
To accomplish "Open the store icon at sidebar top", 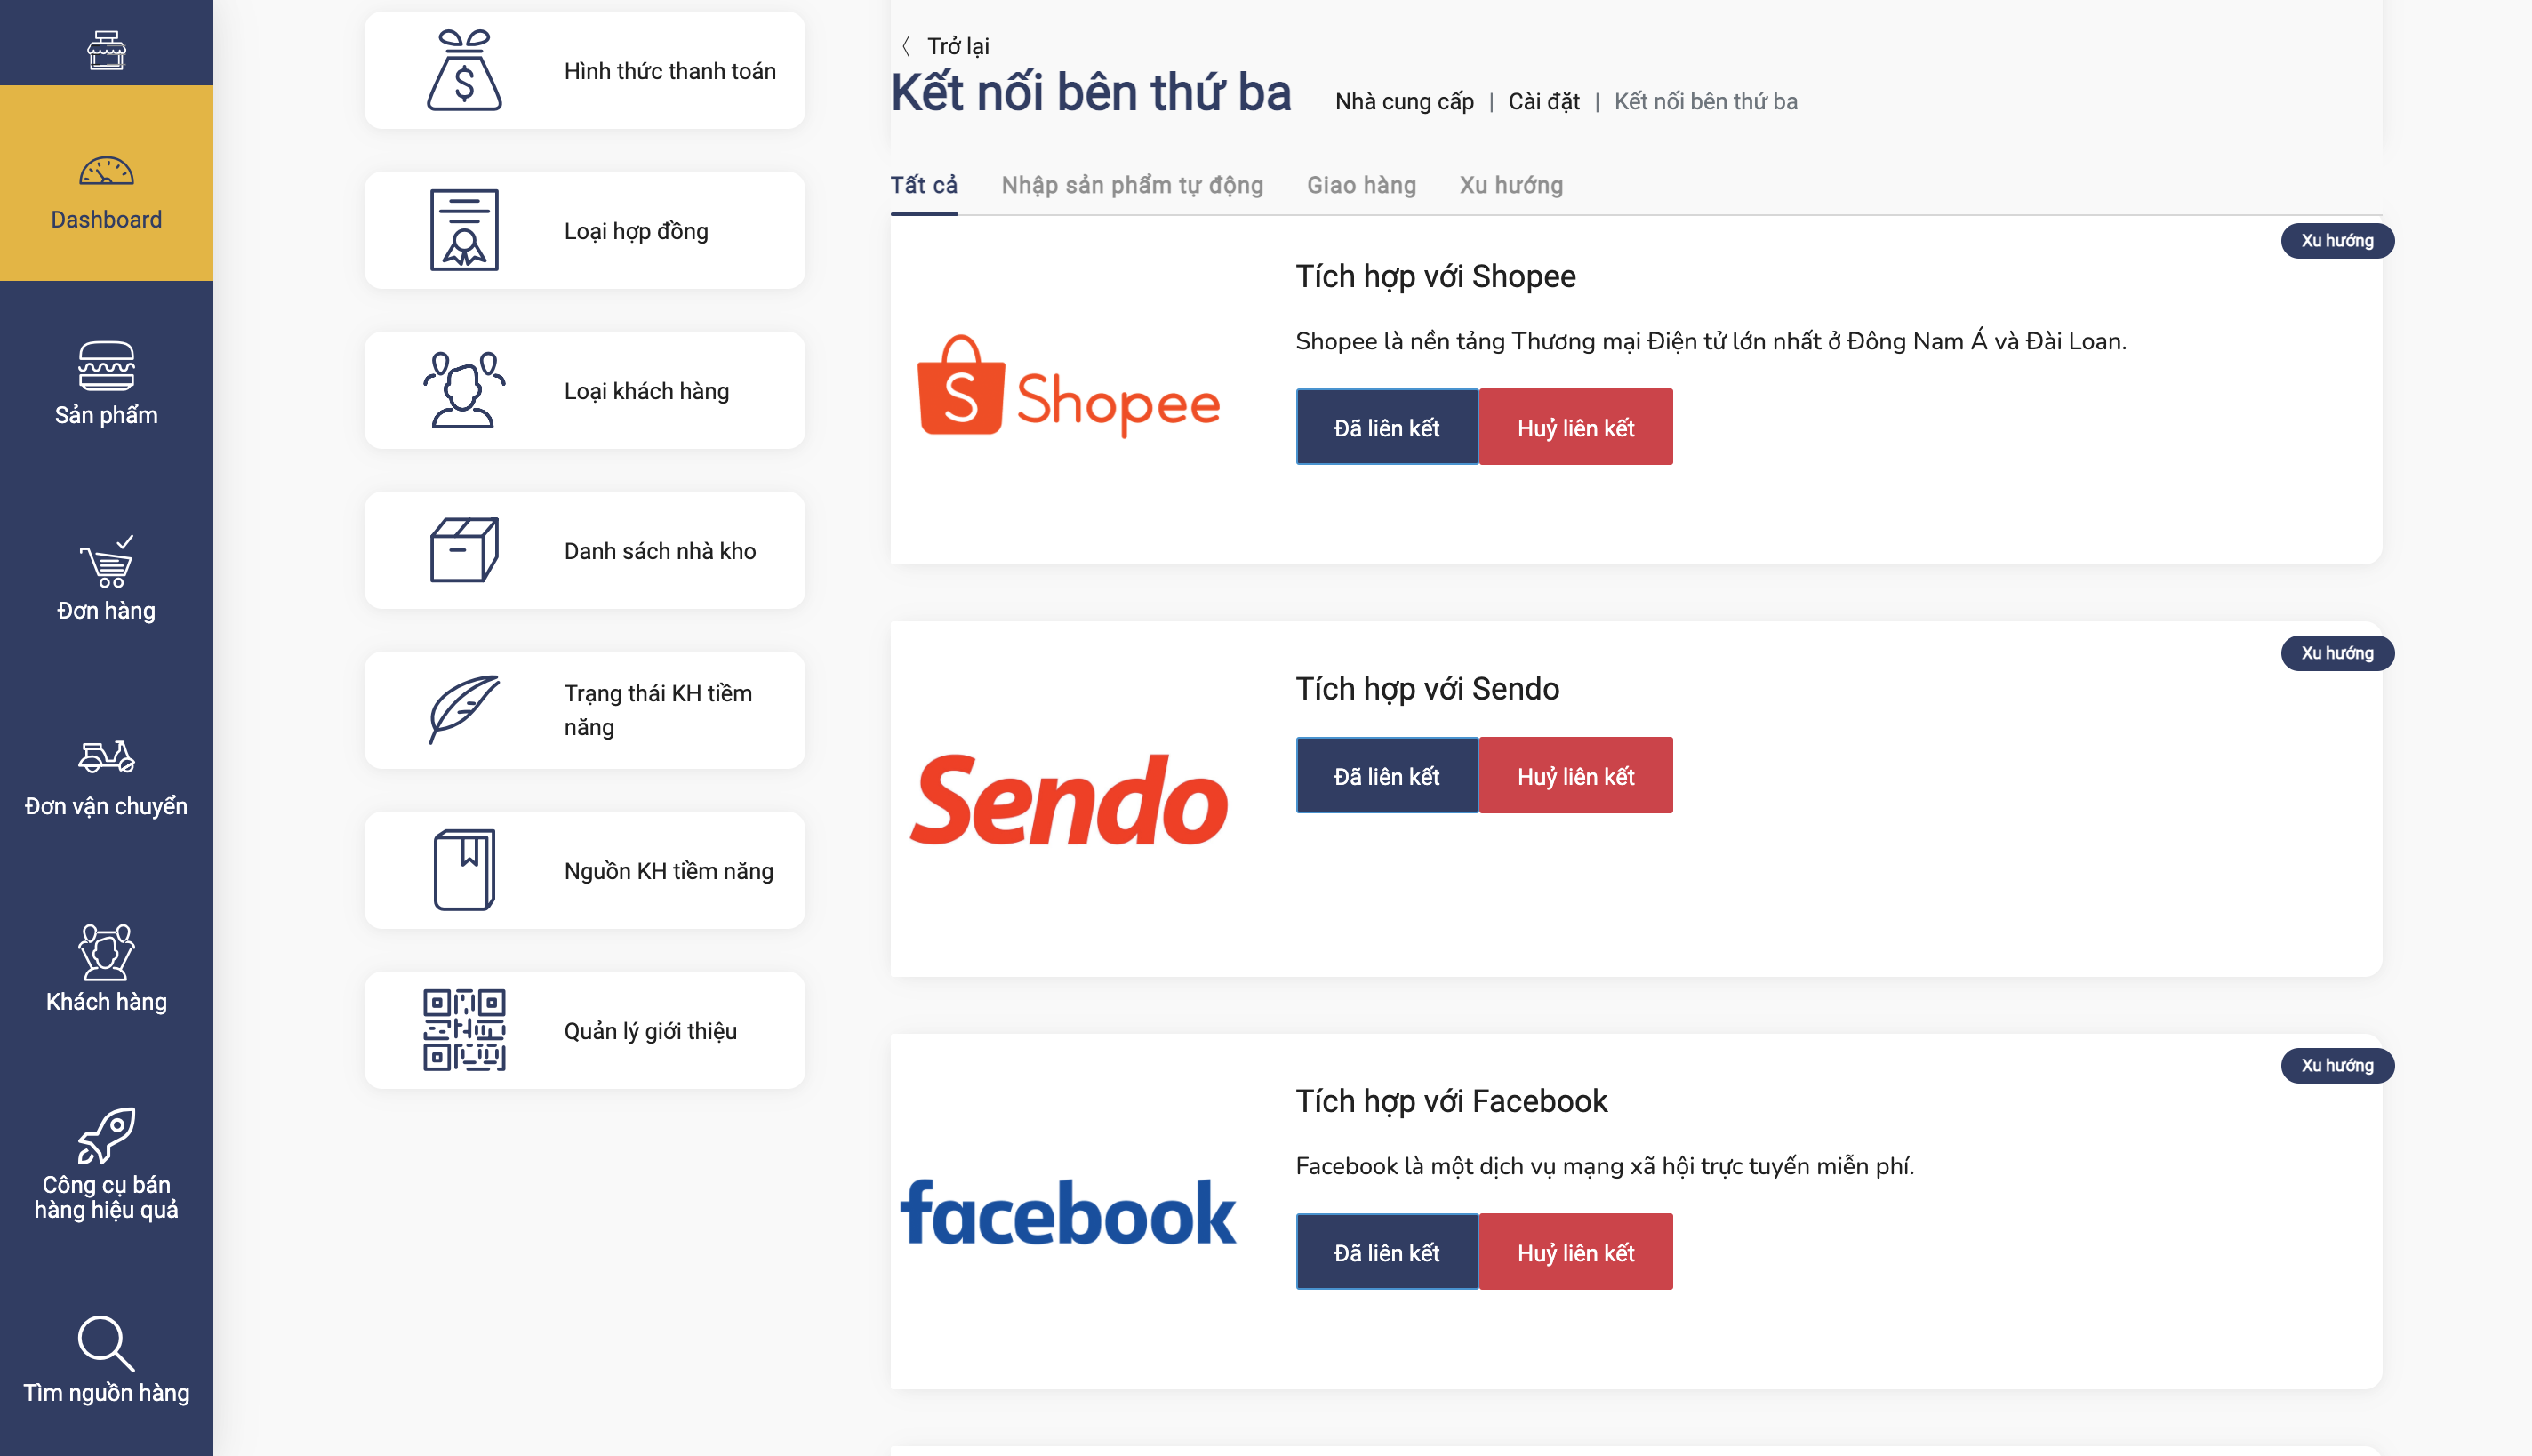I will tap(106, 50).
